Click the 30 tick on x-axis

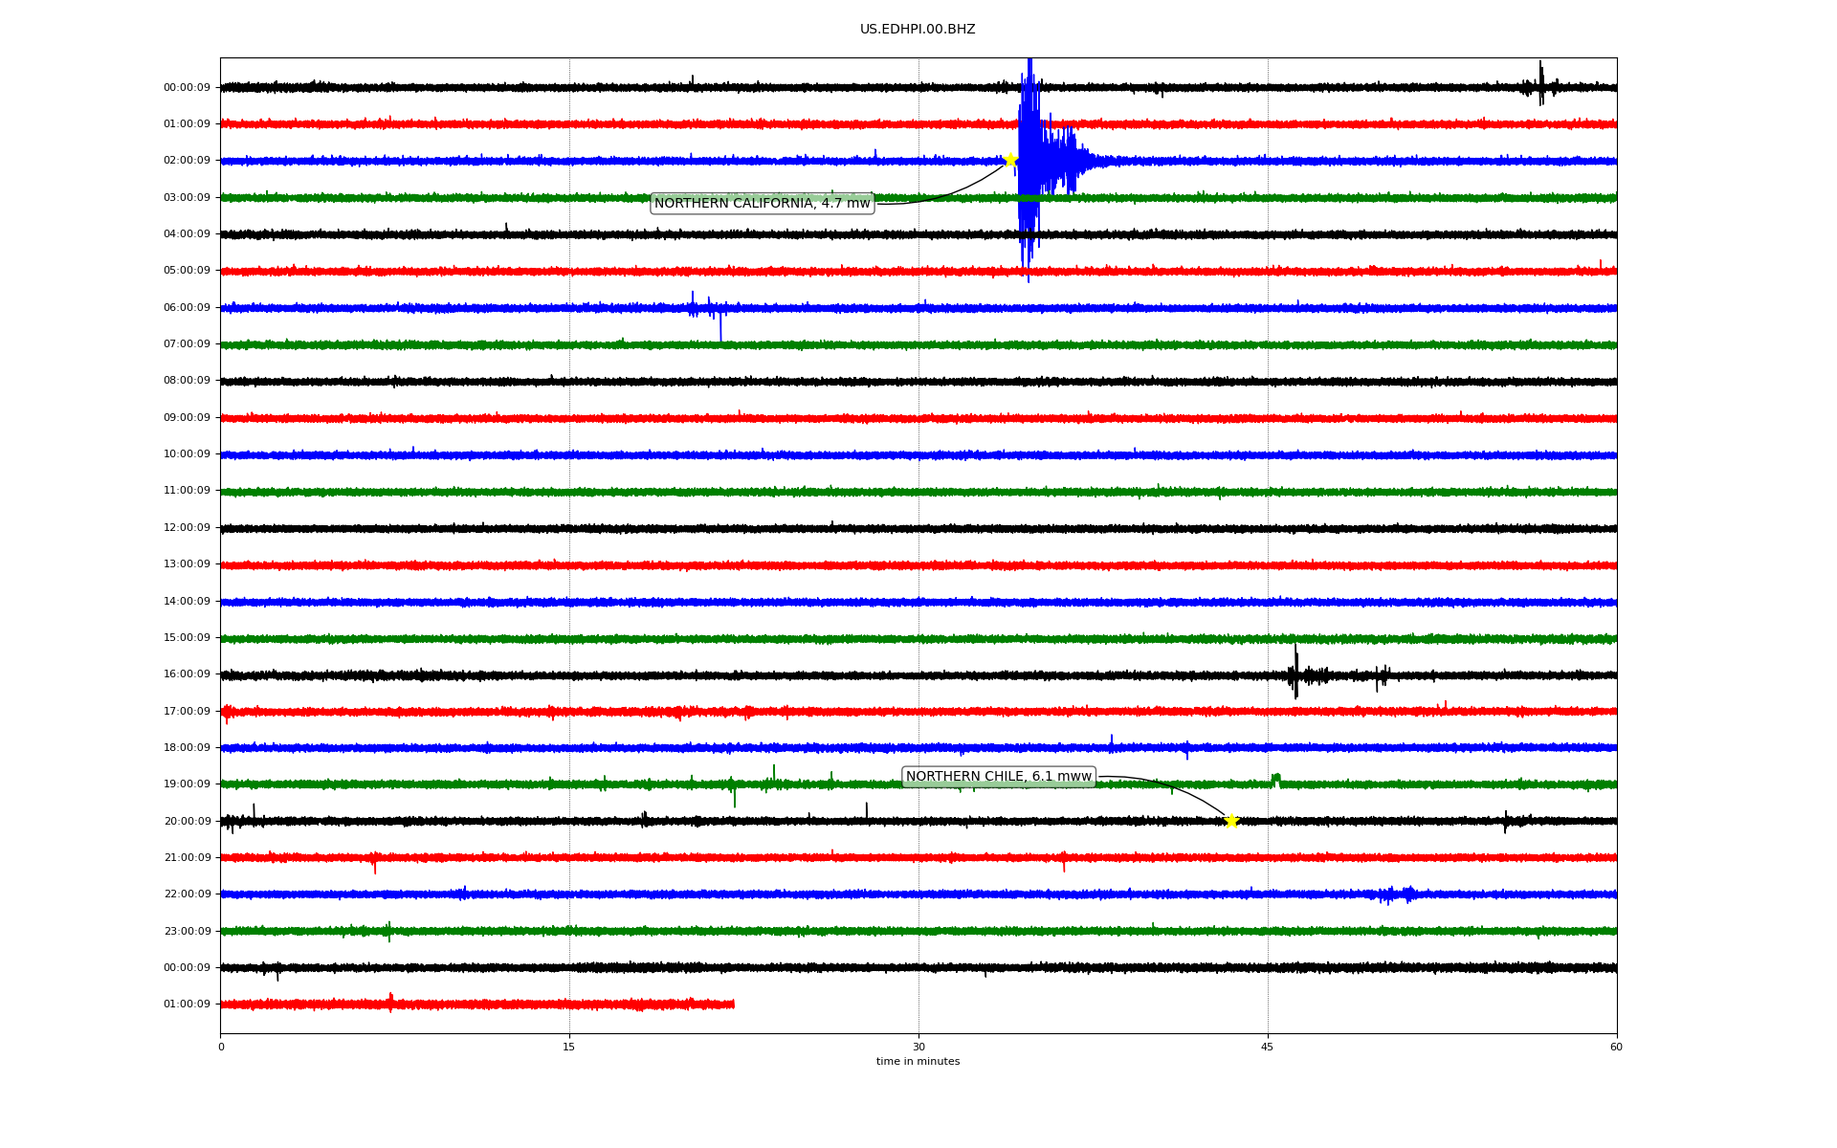point(918,1047)
